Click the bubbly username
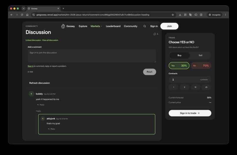This screenshot has width=237, height=155. (x=39, y=94)
